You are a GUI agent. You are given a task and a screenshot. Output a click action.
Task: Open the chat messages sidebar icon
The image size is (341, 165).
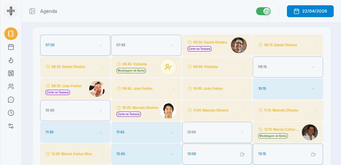pyautogui.click(x=11, y=100)
